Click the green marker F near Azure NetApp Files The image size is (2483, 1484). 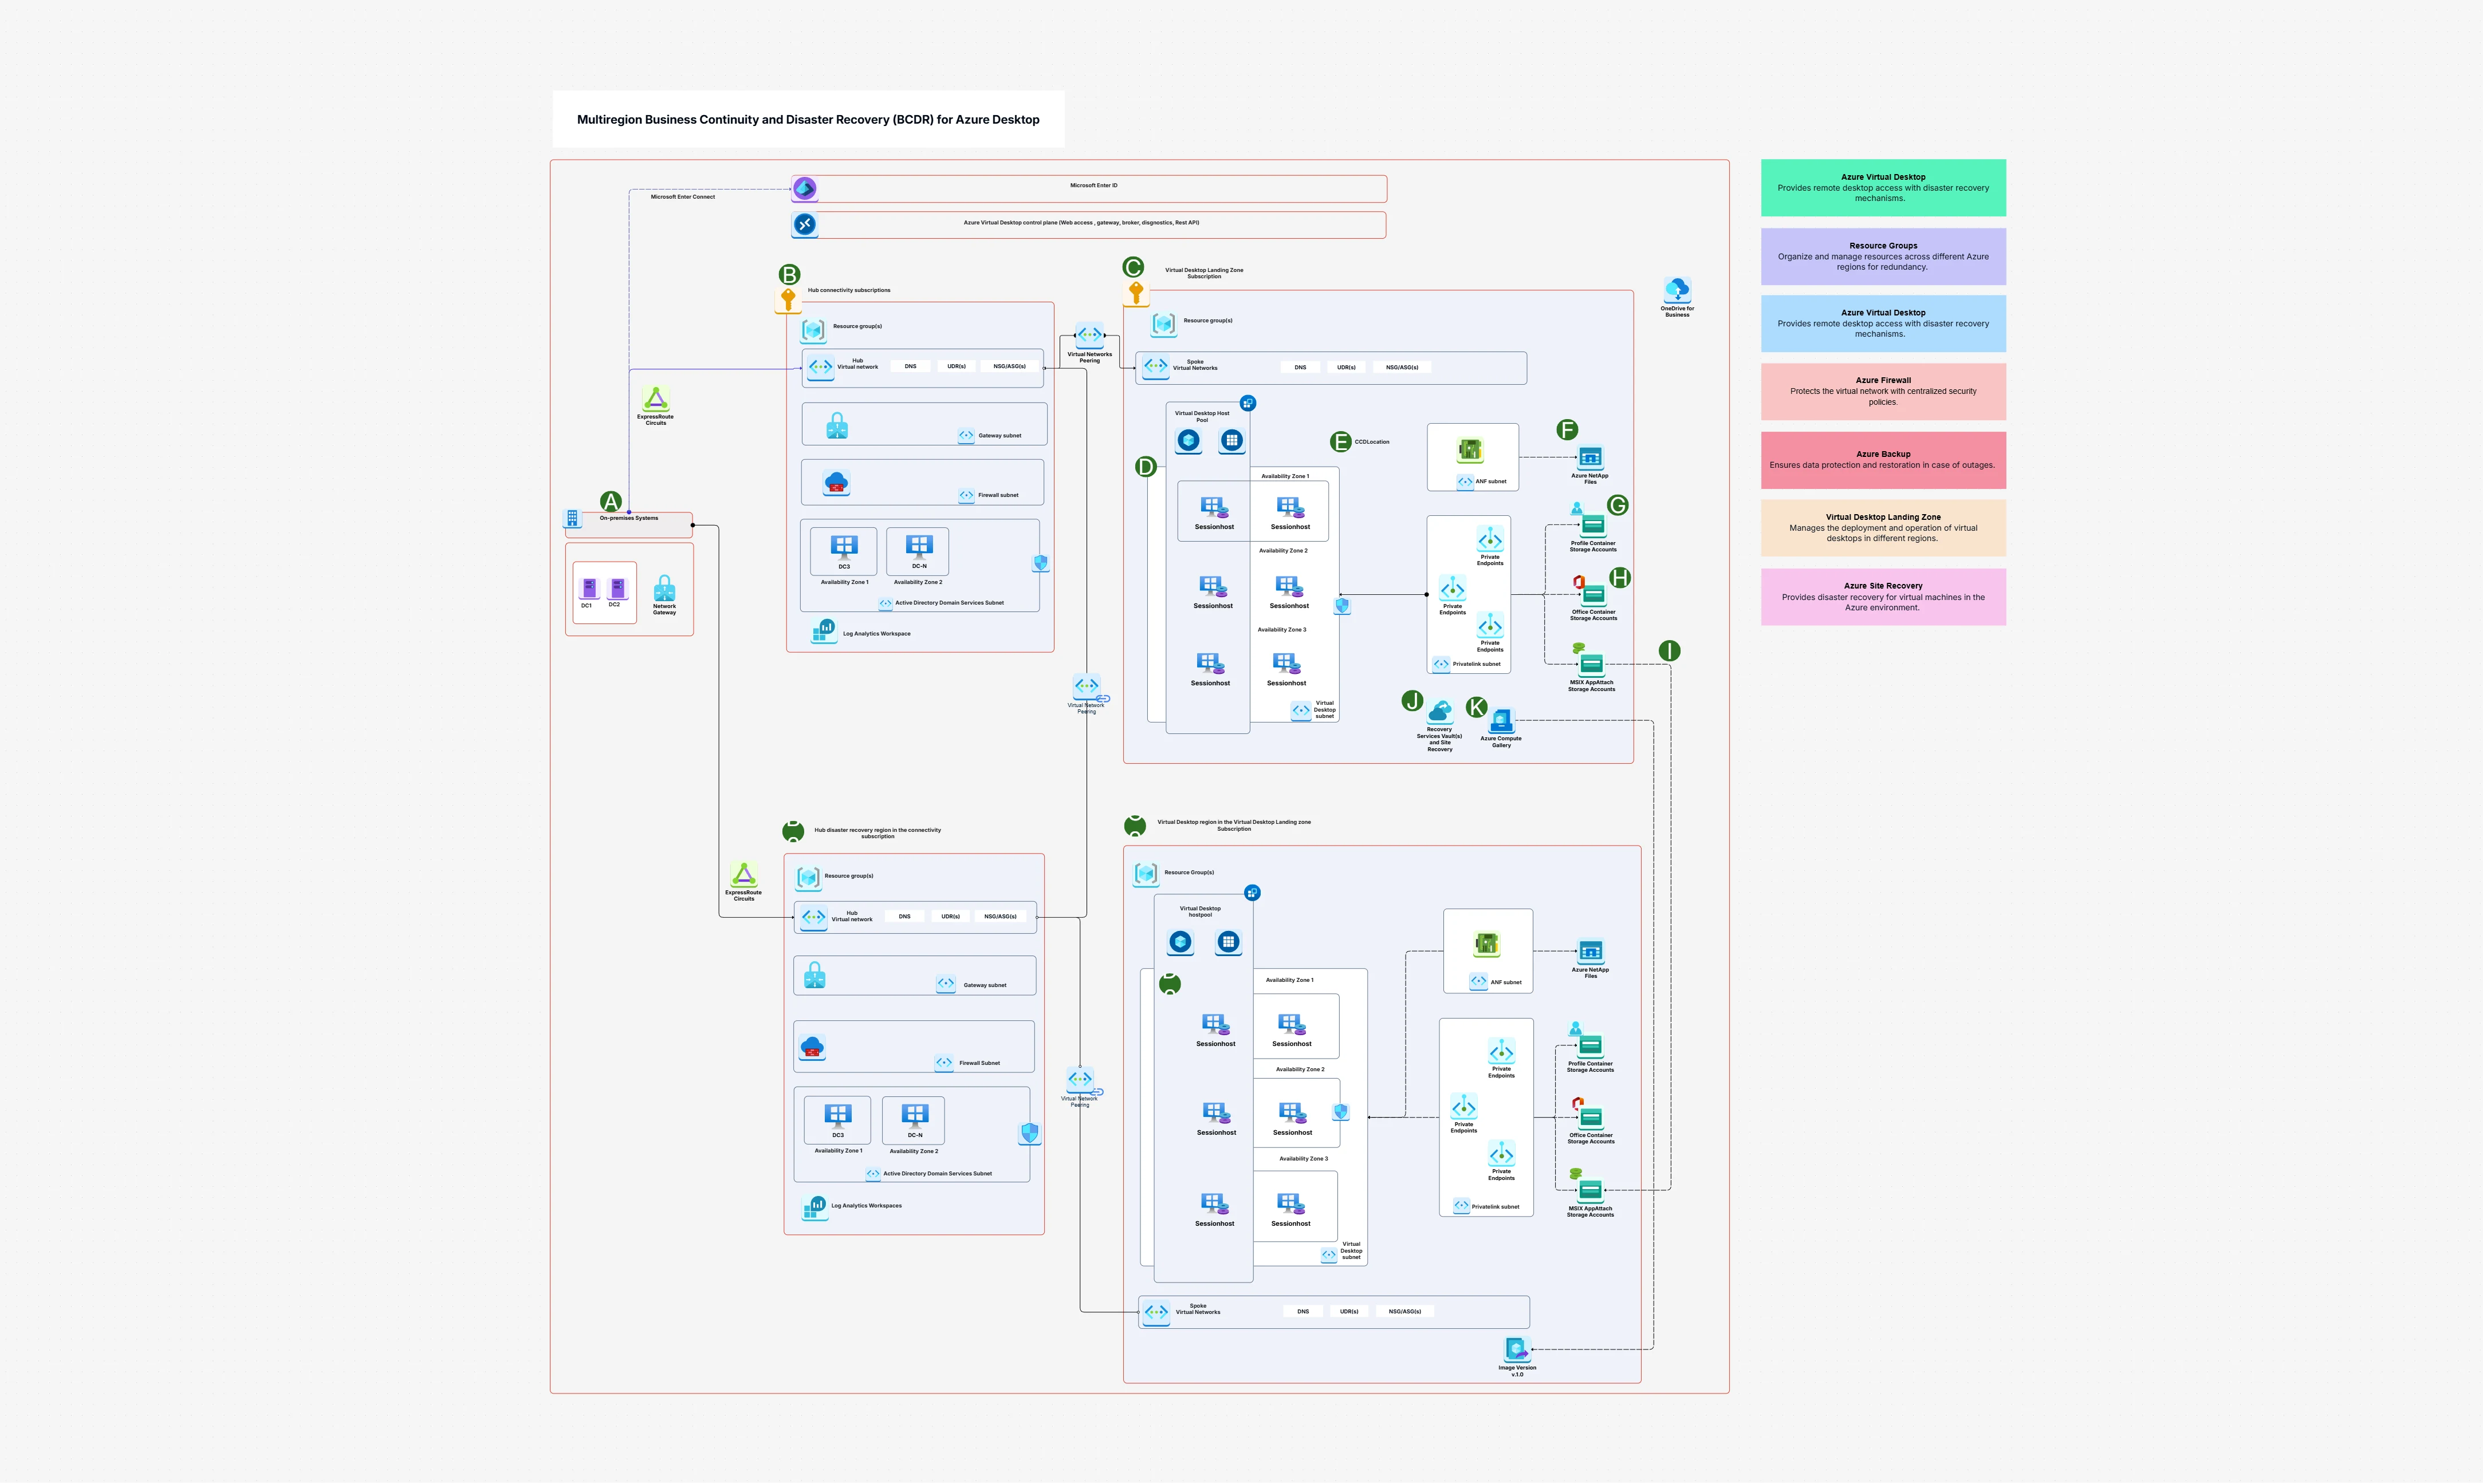pos(1567,430)
